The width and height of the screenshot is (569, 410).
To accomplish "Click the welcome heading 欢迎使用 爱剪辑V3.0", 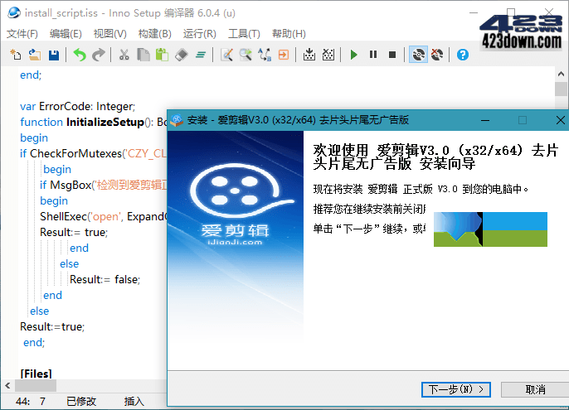I will coord(435,157).
